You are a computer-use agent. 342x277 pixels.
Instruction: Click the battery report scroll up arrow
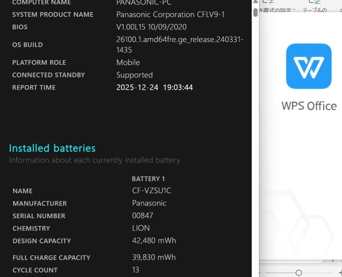point(255,2)
